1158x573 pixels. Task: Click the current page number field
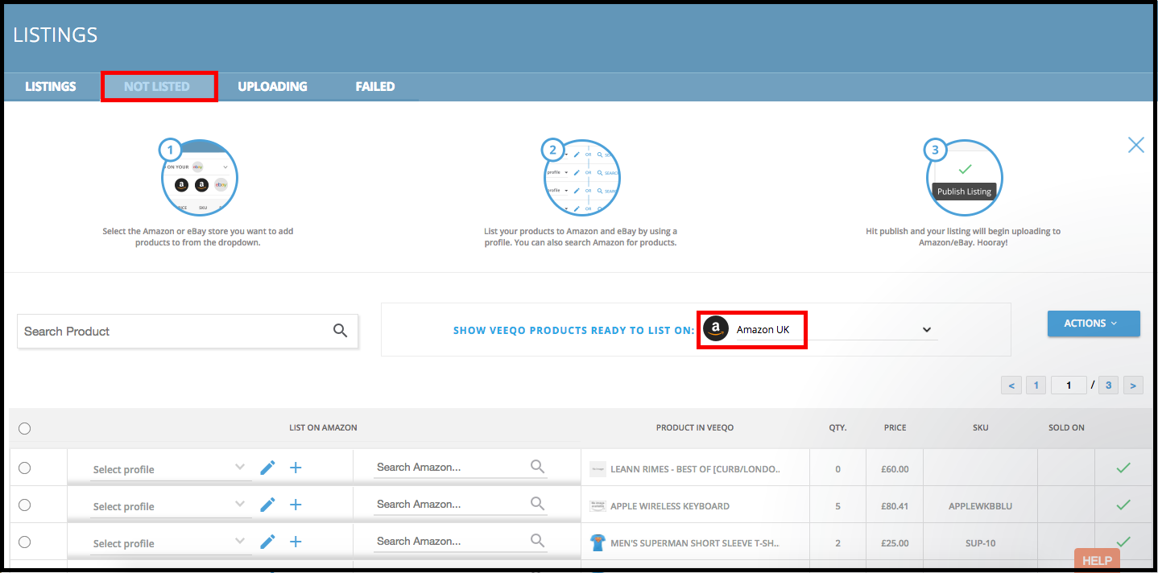click(x=1069, y=385)
